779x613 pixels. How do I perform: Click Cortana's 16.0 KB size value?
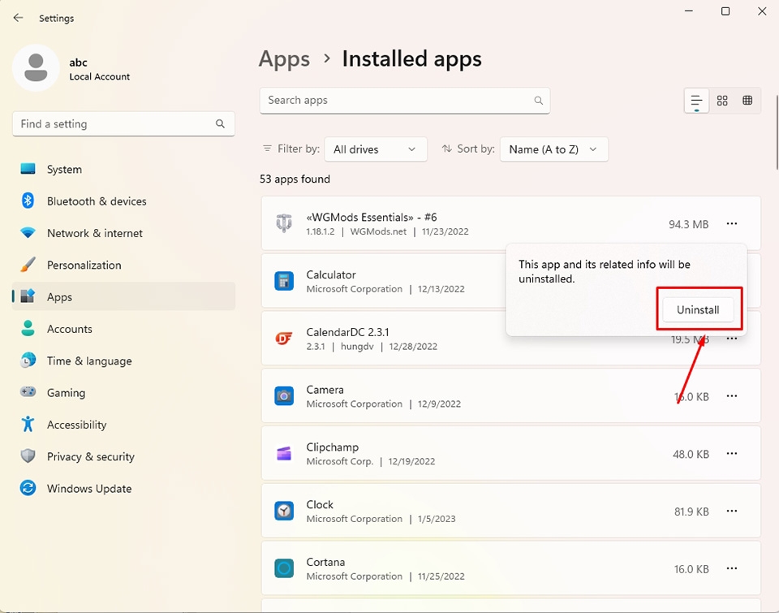pos(691,569)
